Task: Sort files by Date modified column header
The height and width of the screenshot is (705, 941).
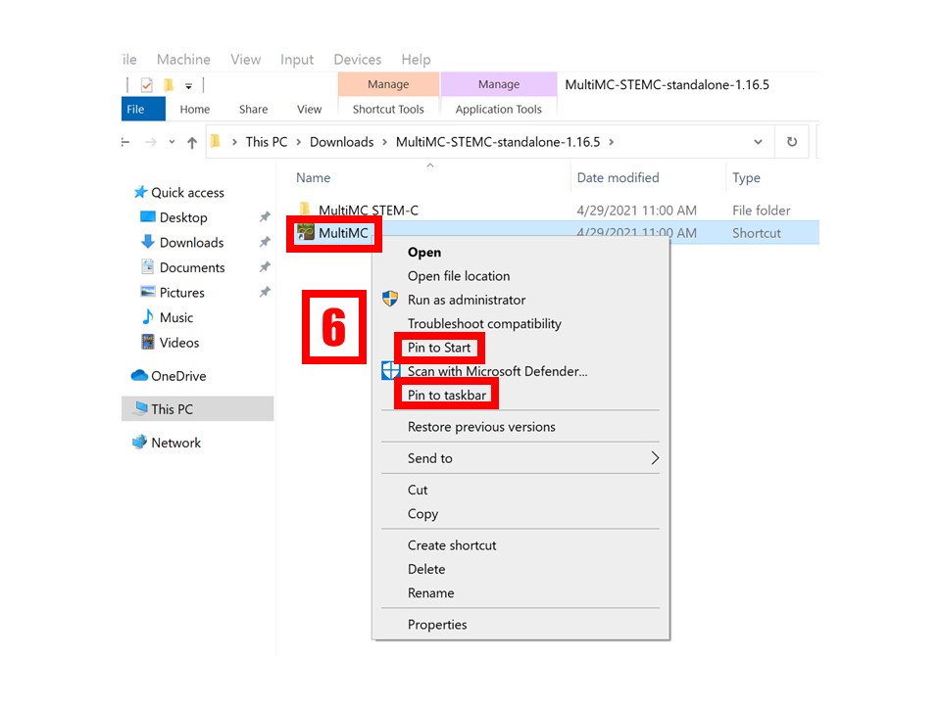Action: coord(619,177)
